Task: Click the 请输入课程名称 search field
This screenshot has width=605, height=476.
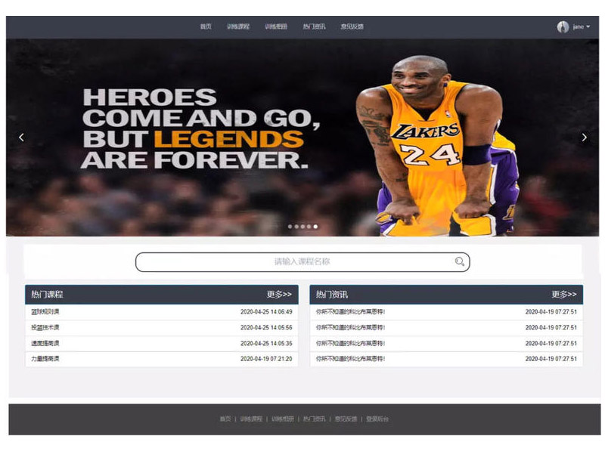Action: coord(302,262)
